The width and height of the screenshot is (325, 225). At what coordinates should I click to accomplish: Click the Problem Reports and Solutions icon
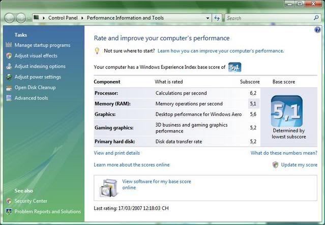(x=9, y=211)
